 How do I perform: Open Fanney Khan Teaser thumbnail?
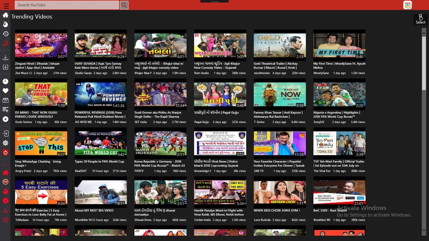tap(280, 94)
